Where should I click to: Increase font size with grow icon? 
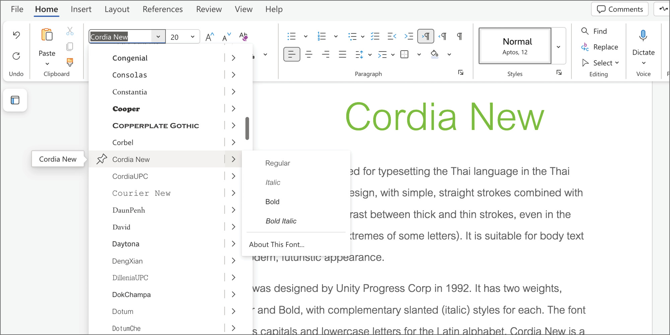210,37
